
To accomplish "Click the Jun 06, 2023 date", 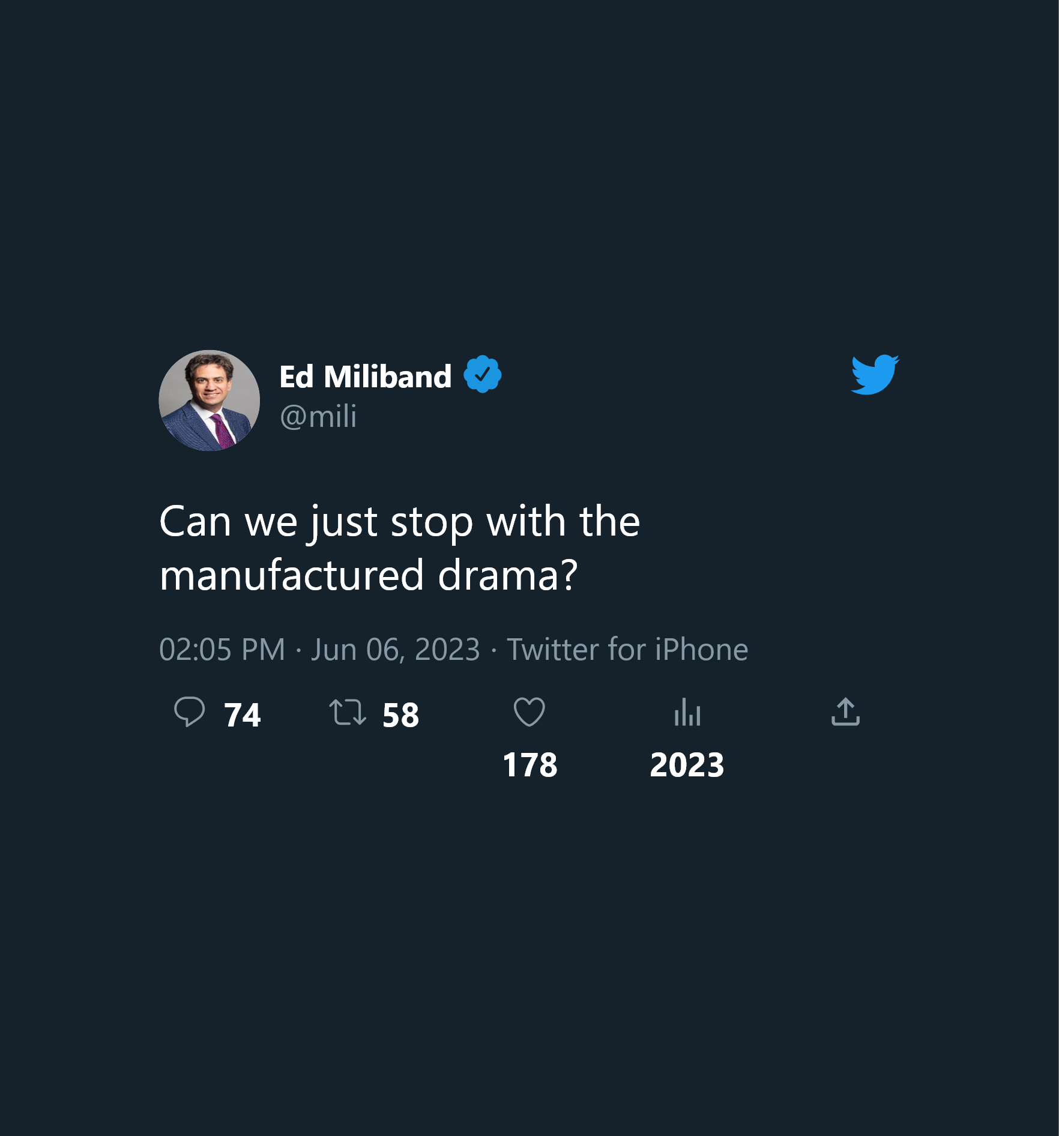I will coord(396,650).
